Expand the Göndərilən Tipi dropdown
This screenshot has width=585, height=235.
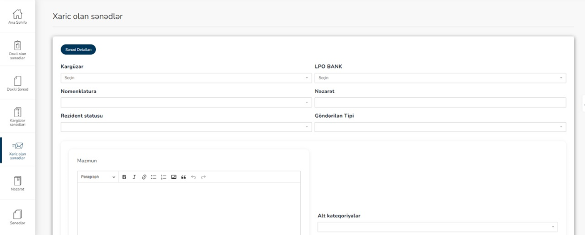point(440,127)
